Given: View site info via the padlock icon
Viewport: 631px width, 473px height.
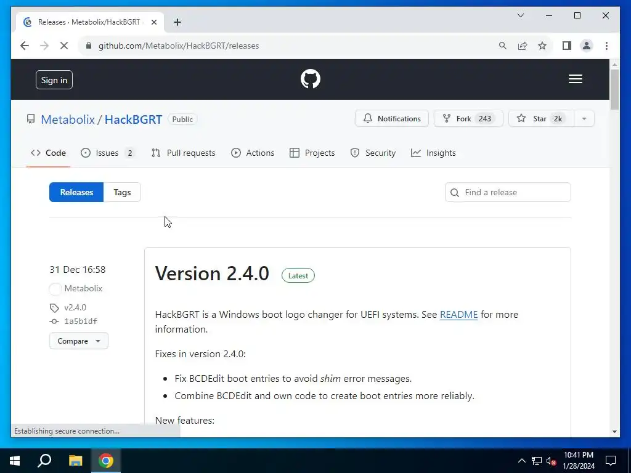Looking at the screenshot, I should [89, 46].
